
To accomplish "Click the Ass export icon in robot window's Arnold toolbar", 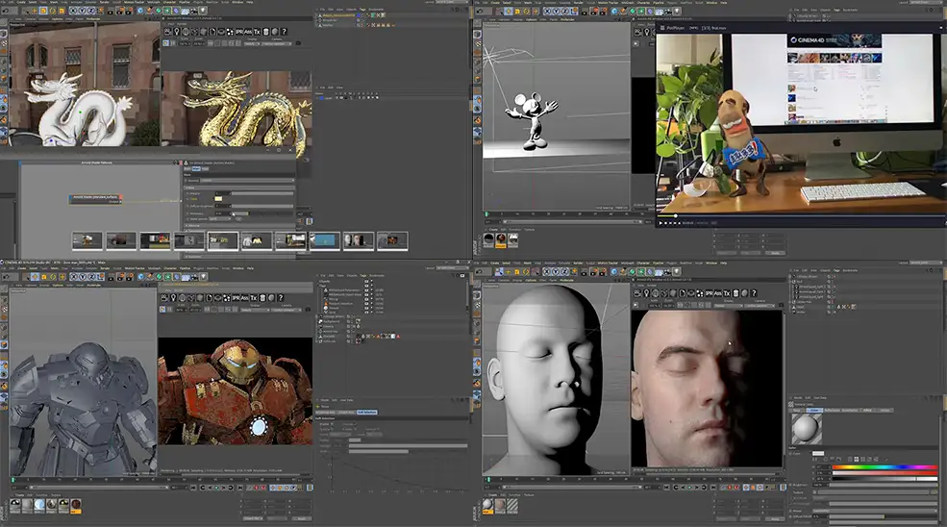I will pyautogui.click(x=244, y=297).
